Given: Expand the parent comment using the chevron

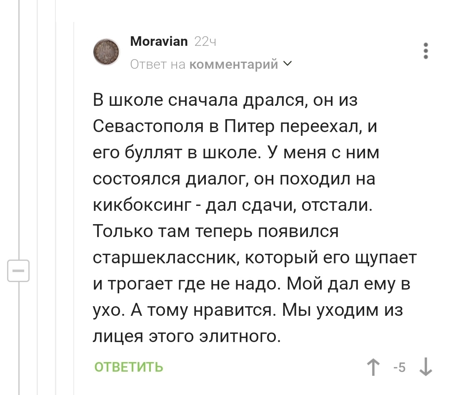Looking at the screenshot, I should [x=288, y=64].
